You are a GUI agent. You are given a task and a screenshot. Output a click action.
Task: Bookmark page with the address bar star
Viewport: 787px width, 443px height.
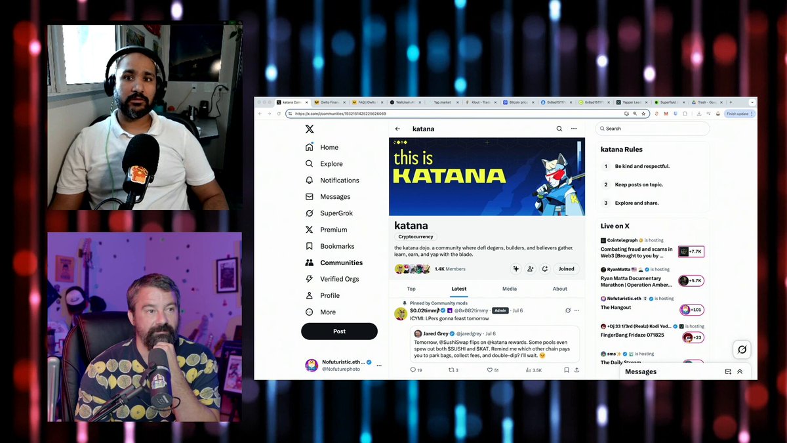644,114
